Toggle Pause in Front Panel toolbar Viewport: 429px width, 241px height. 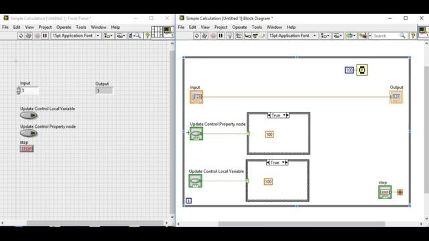pyautogui.click(x=45, y=35)
